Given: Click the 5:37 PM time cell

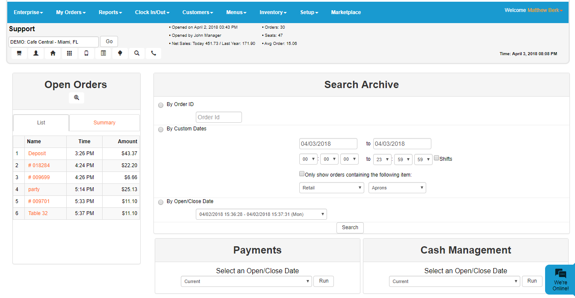Looking at the screenshot, I should tap(85, 213).
